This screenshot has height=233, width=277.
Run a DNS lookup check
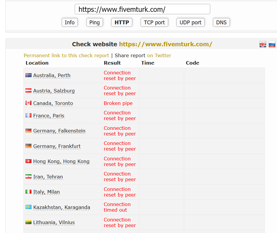point(221,23)
